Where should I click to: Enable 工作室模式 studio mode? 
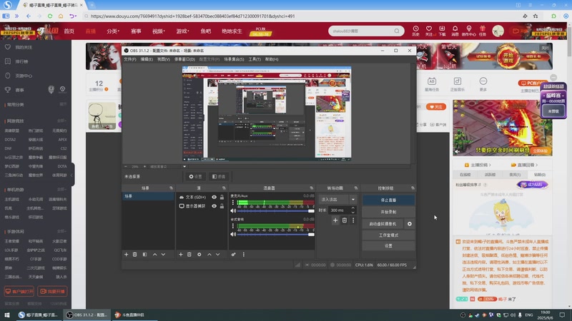click(x=388, y=235)
